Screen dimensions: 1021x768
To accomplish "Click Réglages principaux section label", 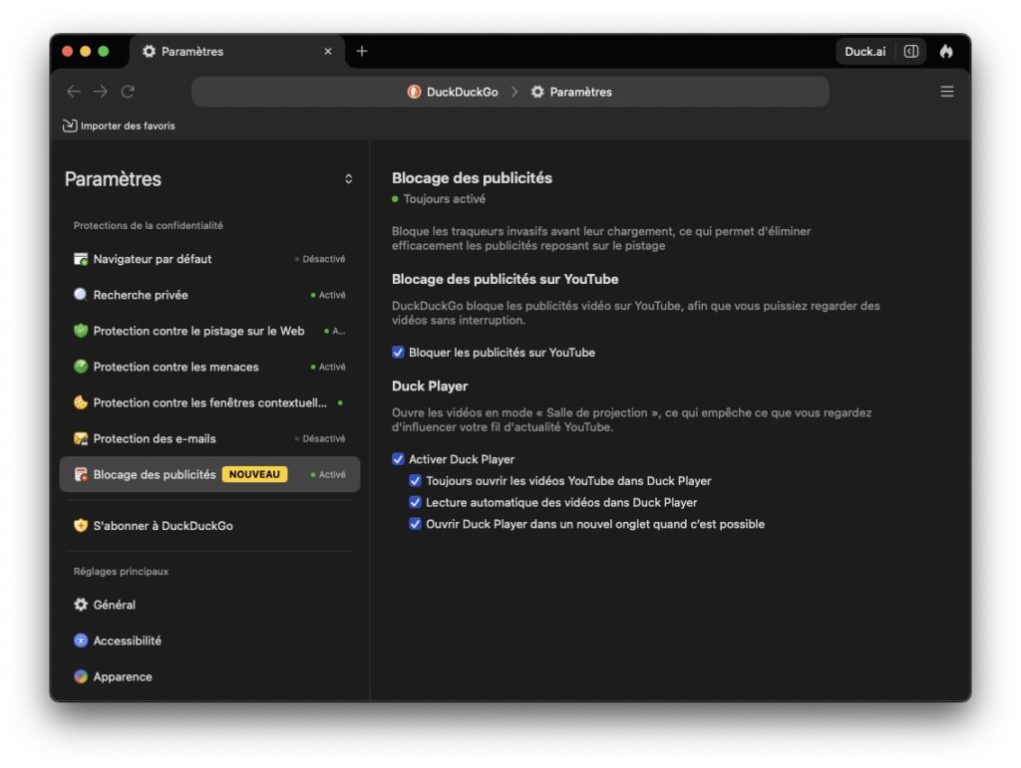I will coord(121,571).
